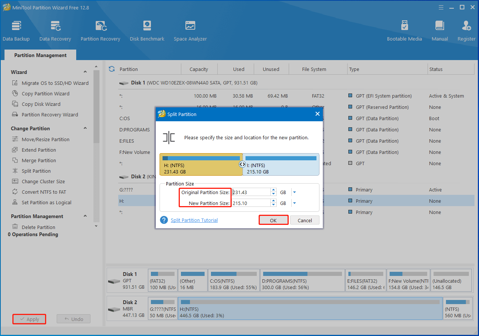Screen dimensions: 479x336
Task: Launch Data Recovery
Action: (x=55, y=31)
